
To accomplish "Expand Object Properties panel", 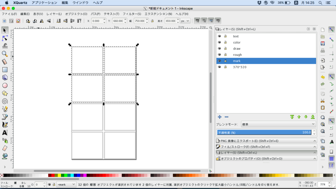I will 266,158.
